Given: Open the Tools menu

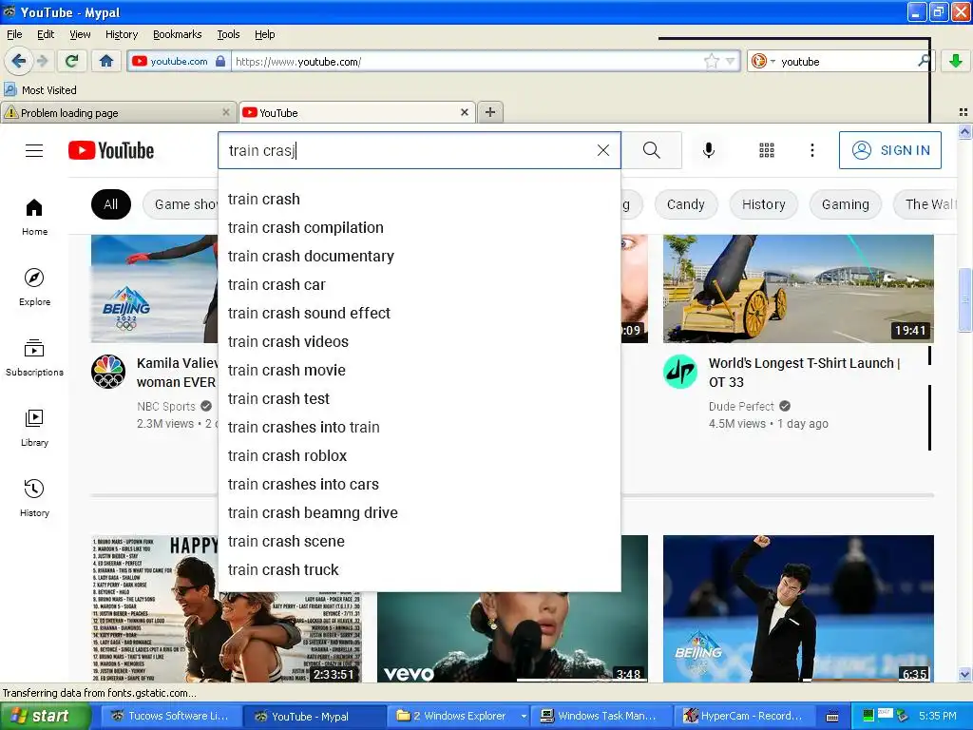Looking at the screenshot, I should click(228, 34).
